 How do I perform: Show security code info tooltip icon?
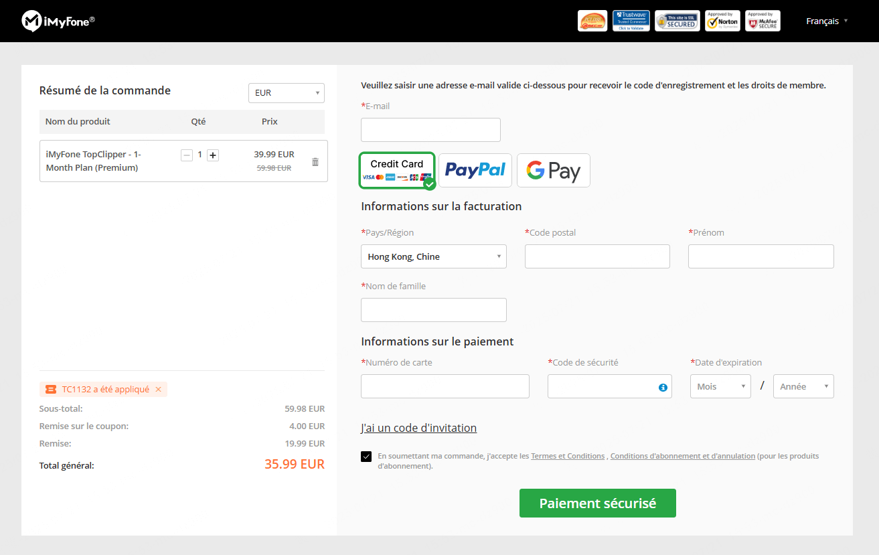(x=663, y=387)
